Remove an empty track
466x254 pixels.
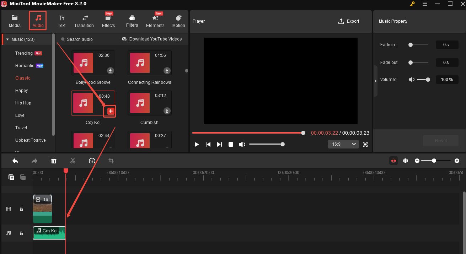[x=23, y=177]
